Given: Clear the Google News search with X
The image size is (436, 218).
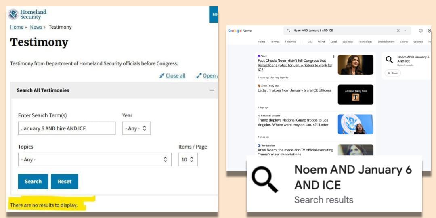Looking at the screenshot, I should coord(398,31).
